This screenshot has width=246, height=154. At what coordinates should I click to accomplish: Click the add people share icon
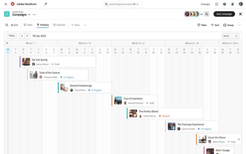tap(207, 14)
